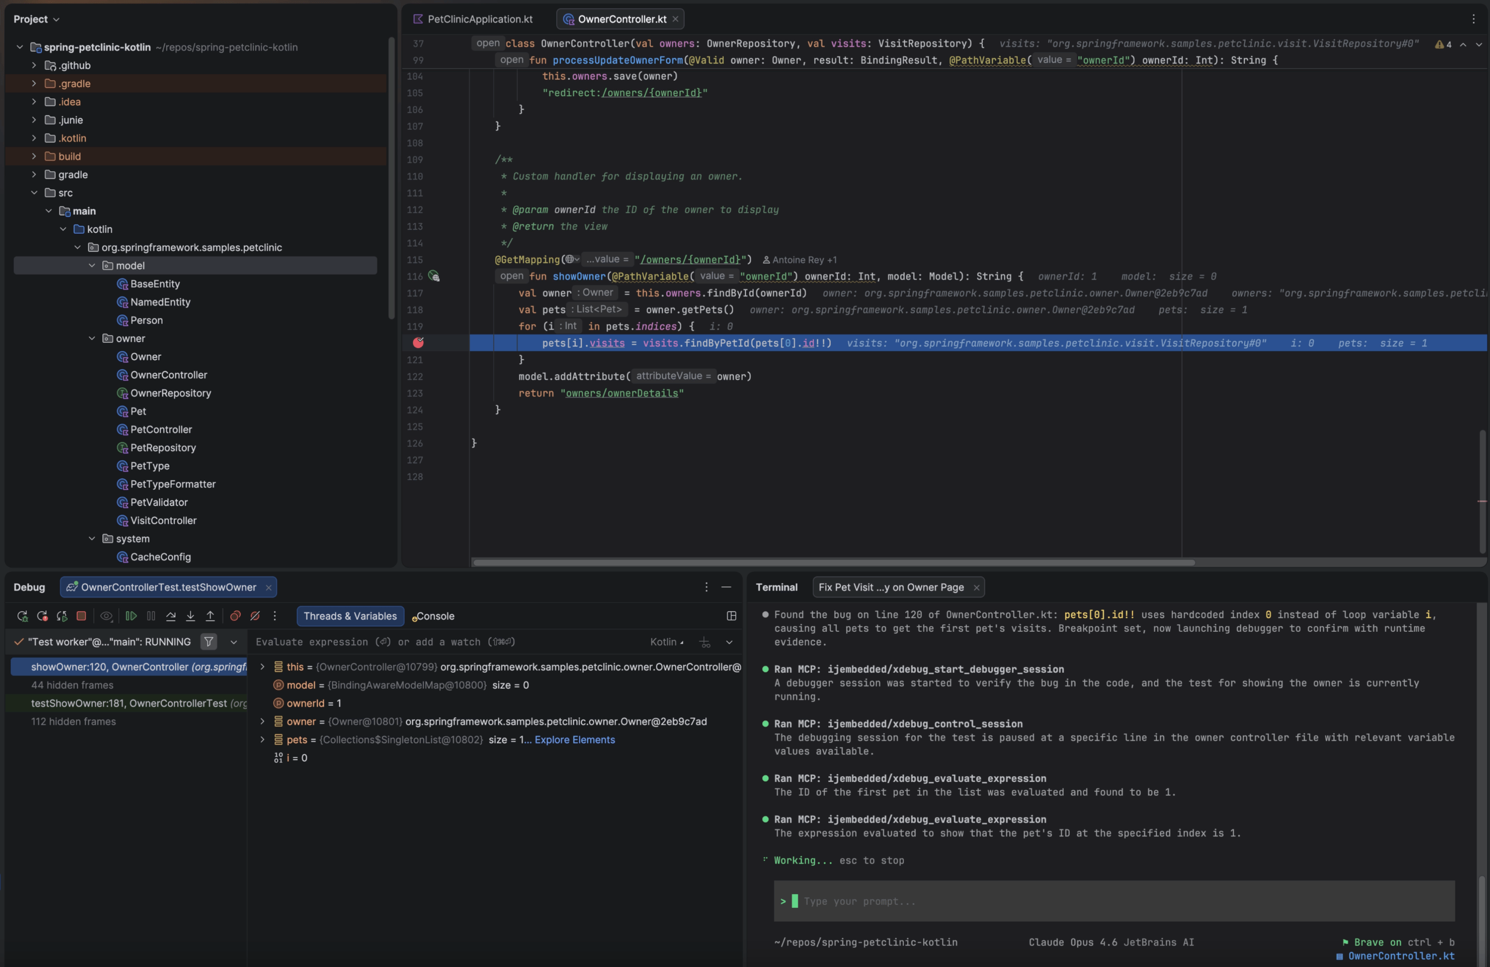
Task: Click the Explore Elements link for pets
Action: point(574,740)
